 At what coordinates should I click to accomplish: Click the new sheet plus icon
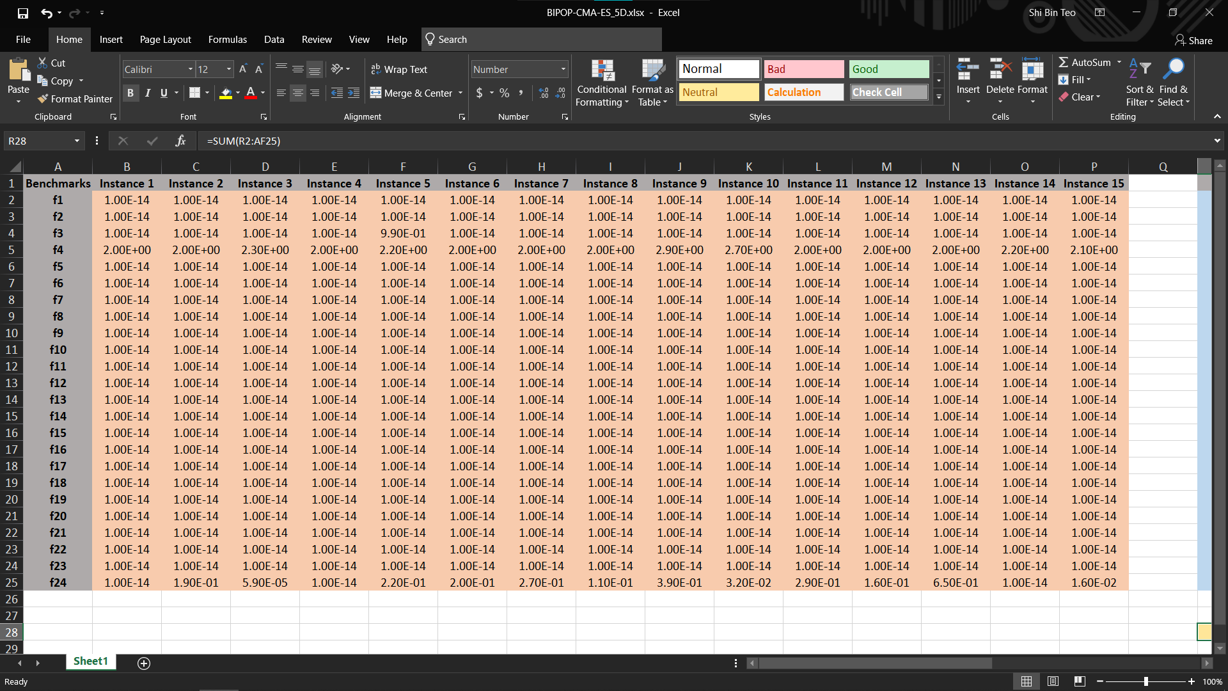tap(144, 663)
